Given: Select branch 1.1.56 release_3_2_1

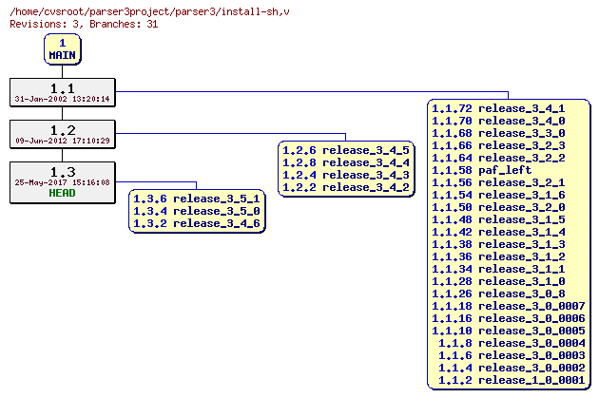Looking at the screenshot, I should [498, 182].
